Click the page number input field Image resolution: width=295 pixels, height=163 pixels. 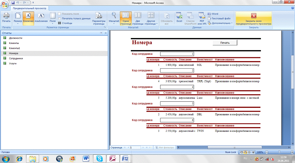[135, 147]
